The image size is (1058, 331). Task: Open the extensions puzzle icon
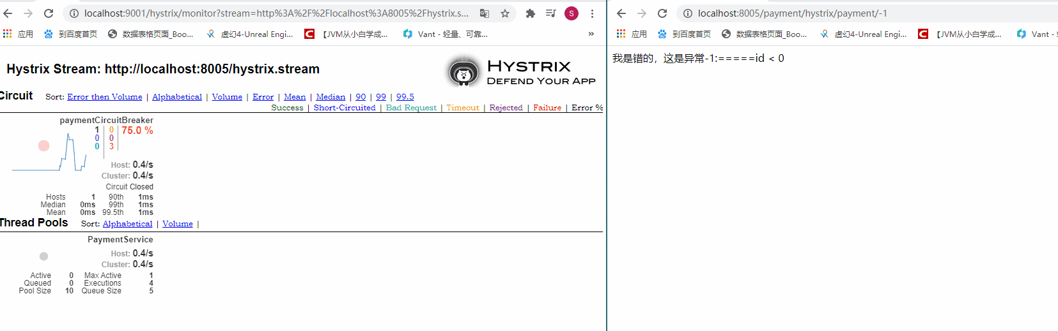[x=530, y=13]
